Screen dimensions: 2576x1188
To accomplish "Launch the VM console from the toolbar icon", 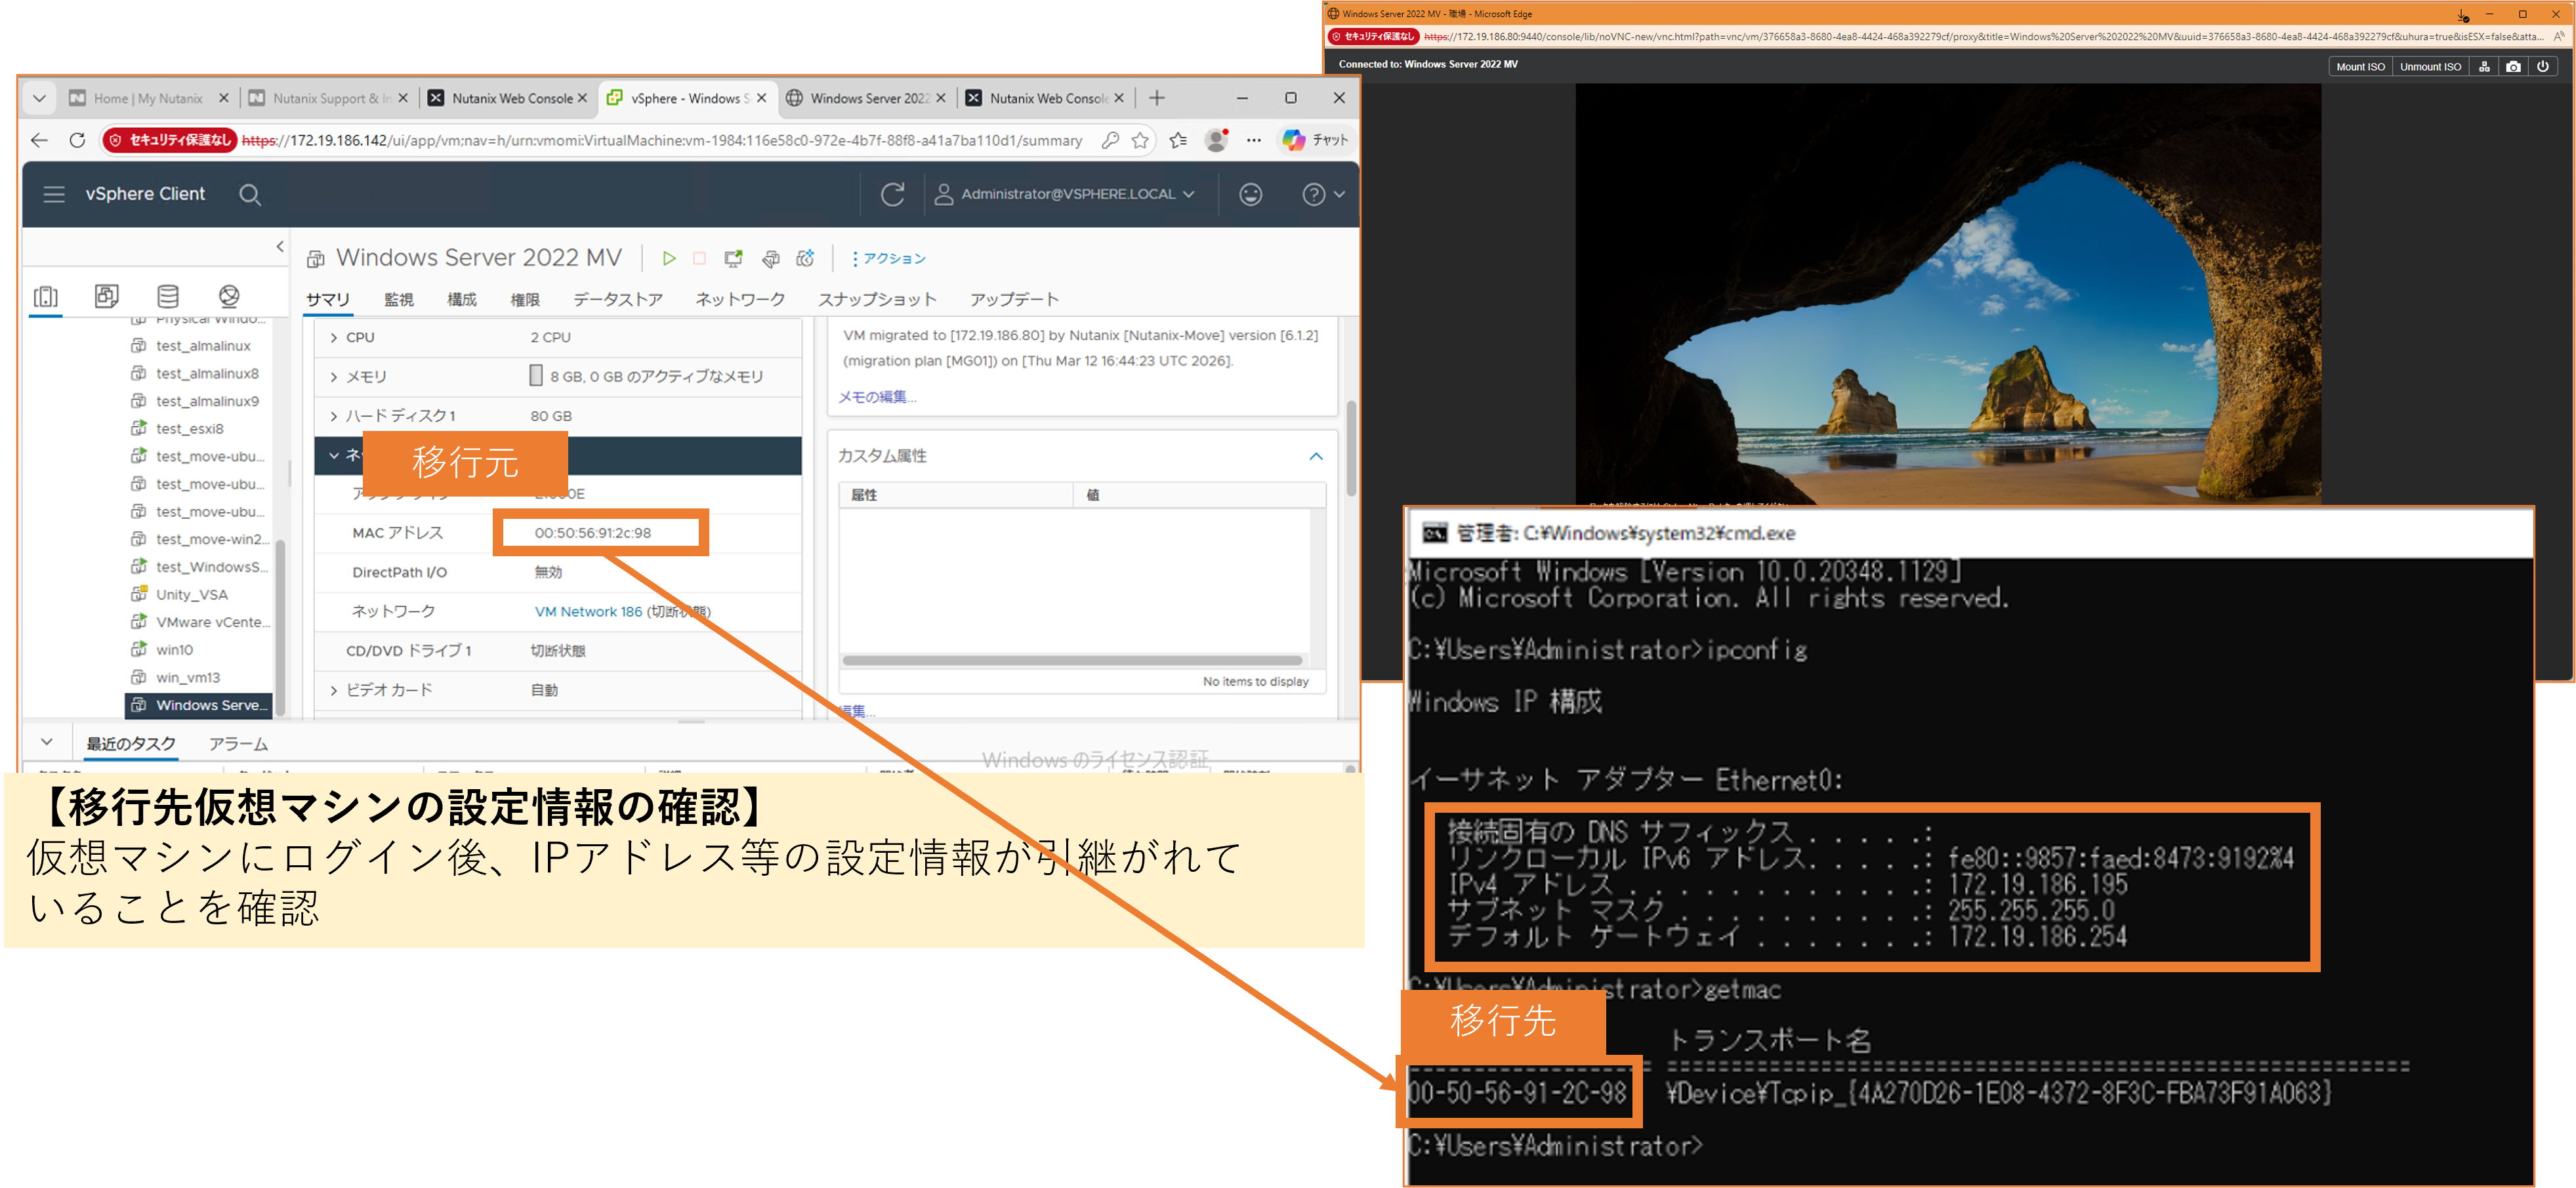I will pos(734,258).
